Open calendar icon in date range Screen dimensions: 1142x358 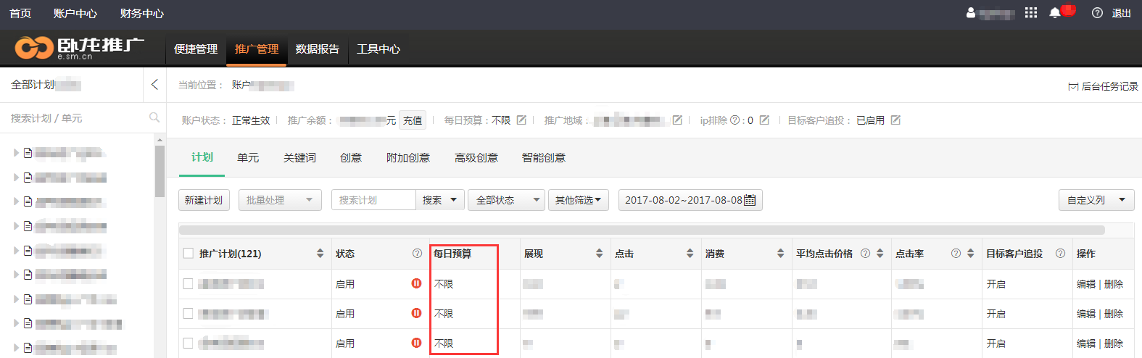(x=750, y=200)
